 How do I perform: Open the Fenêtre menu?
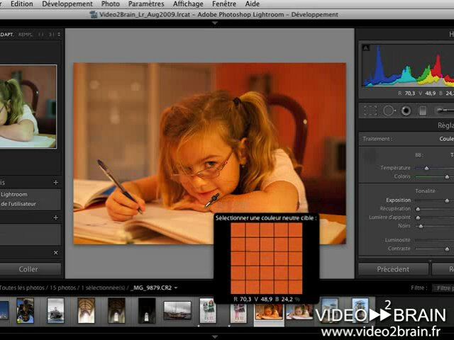pos(224,4)
